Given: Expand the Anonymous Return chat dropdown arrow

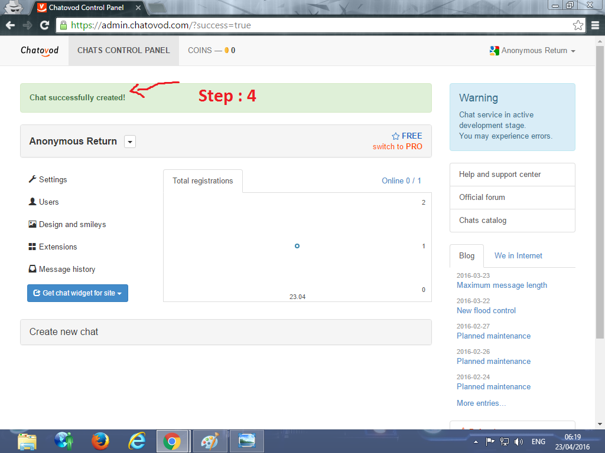Looking at the screenshot, I should pos(129,142).
